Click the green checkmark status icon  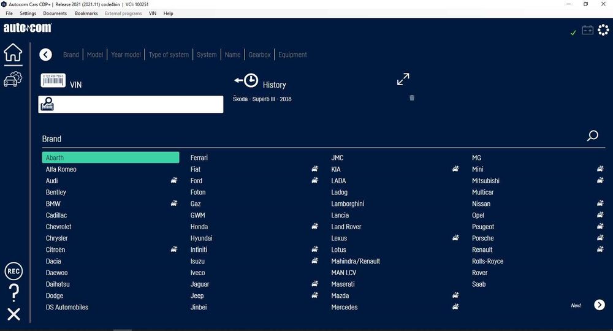coord(573,33)
